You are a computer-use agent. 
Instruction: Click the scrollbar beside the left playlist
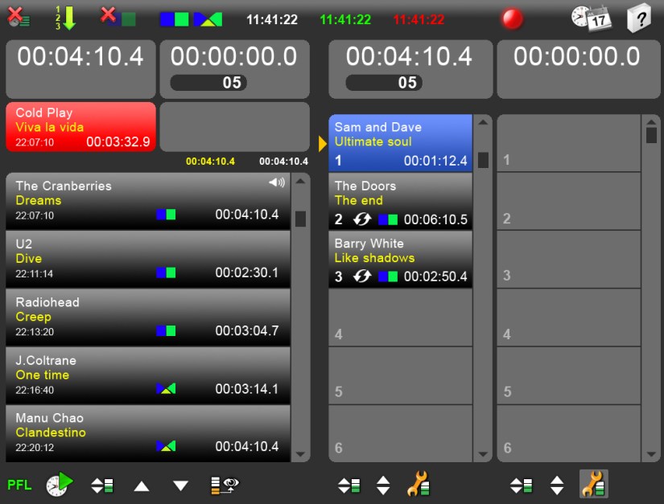click(x=302, y=218)
